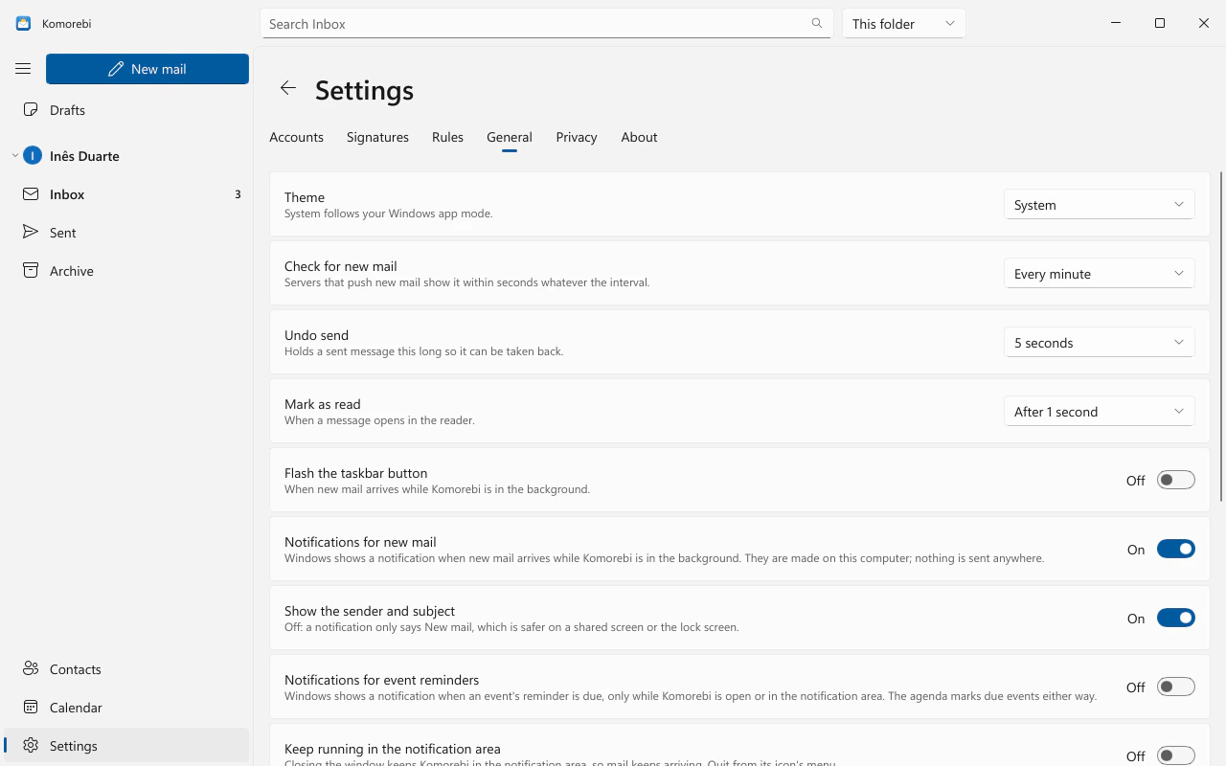Screen dimensions: 1226x766
Task: Switch to the Accounts tab
Action: tap(296, 137)
